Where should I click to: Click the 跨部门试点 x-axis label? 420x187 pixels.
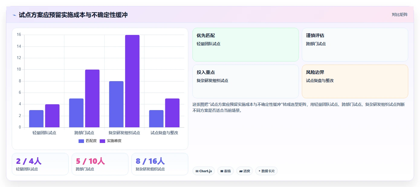84,133
